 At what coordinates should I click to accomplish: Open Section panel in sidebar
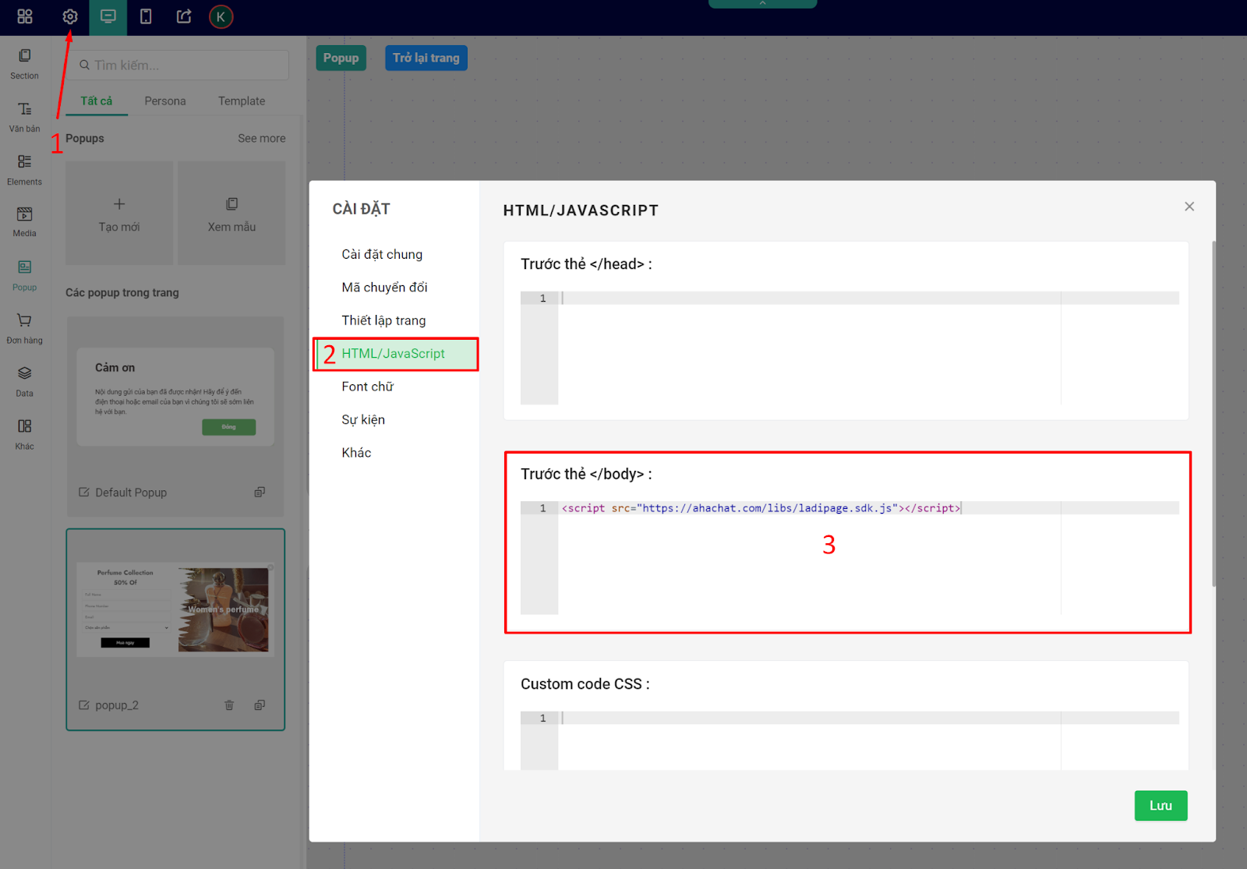[x=24, y=64]
